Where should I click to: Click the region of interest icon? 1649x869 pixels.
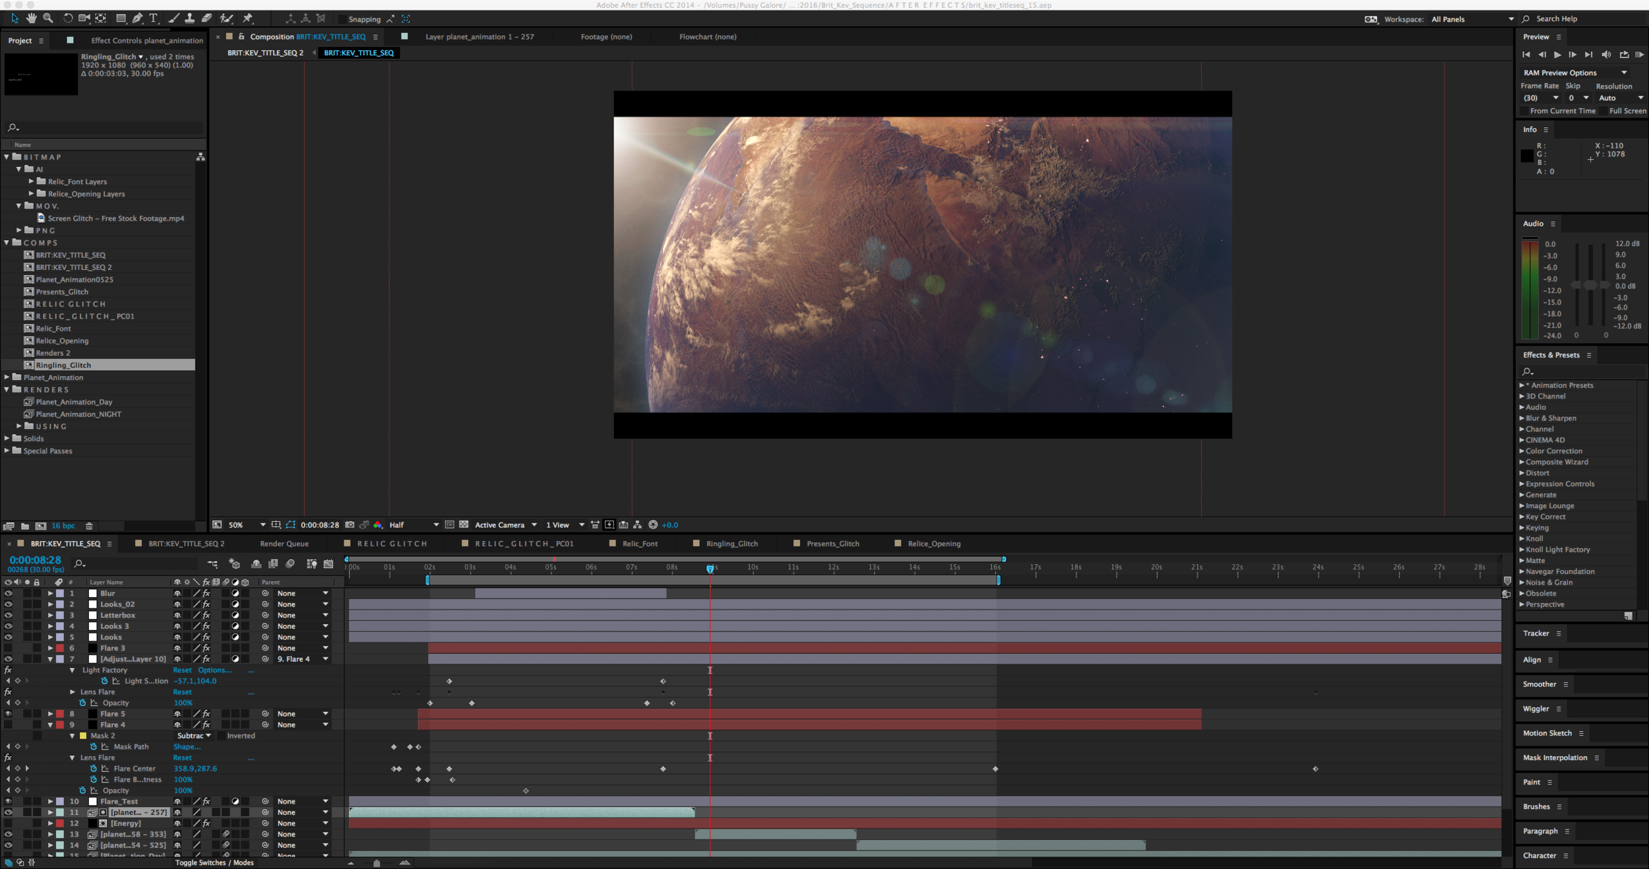point(449,525)
